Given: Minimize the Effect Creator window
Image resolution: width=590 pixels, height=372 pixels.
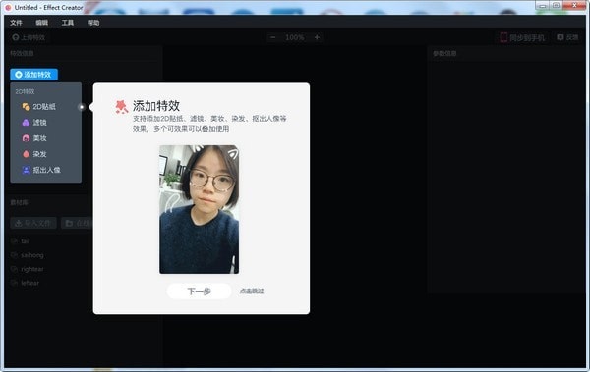Looking at the screenshot, I should click(x=543, y=5).
